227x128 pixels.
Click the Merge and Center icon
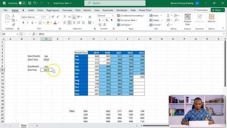90,23
